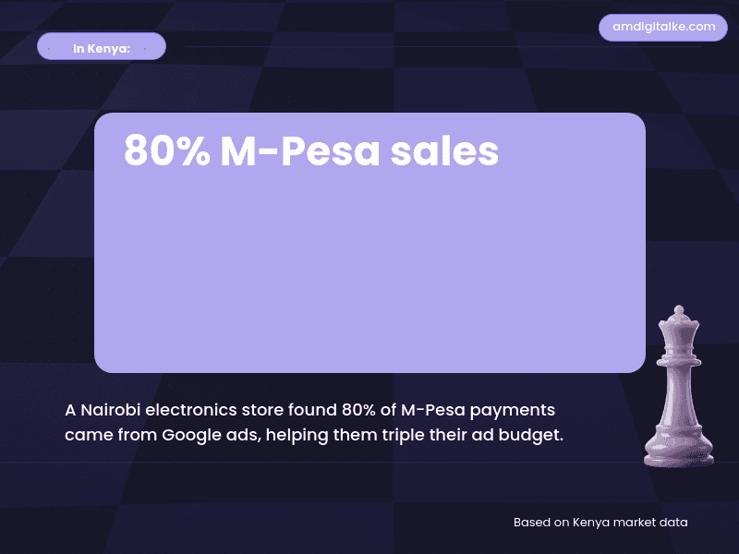This screenshot has width=739, height=554.
Task: Click the "80%" figure in the headline
Action: (x=166, y=151)
